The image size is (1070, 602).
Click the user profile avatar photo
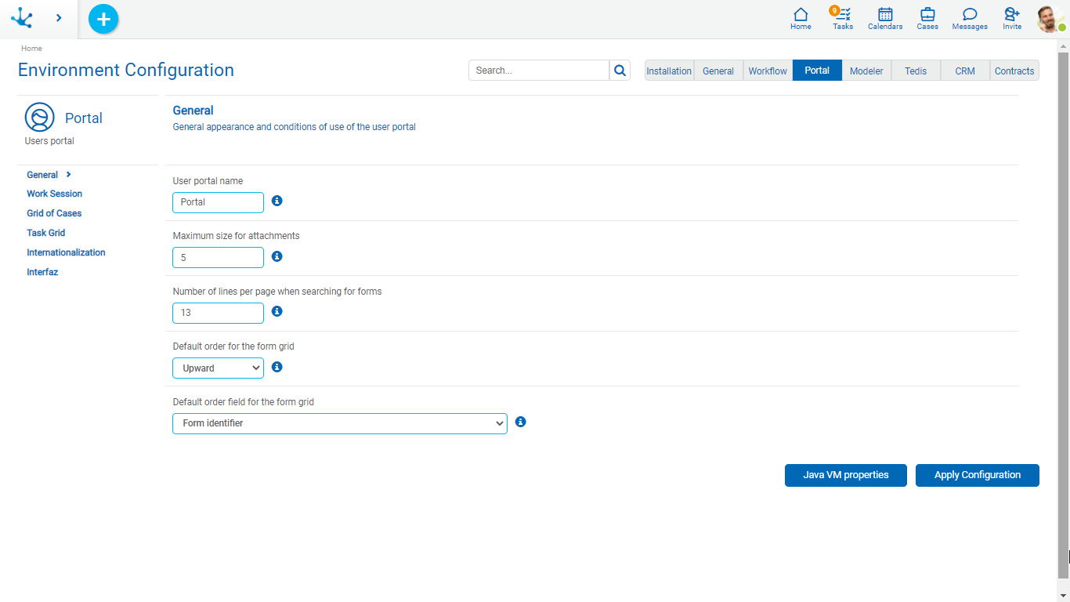pyautogui.click(x=1048, y=19)
